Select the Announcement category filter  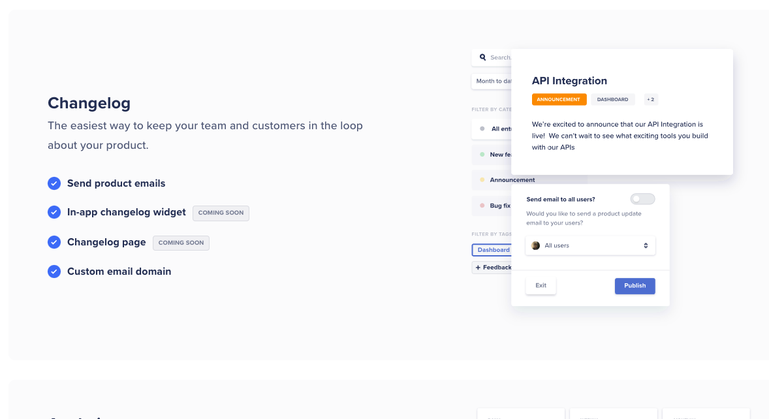pyautogui.click(x=529, y=180)
